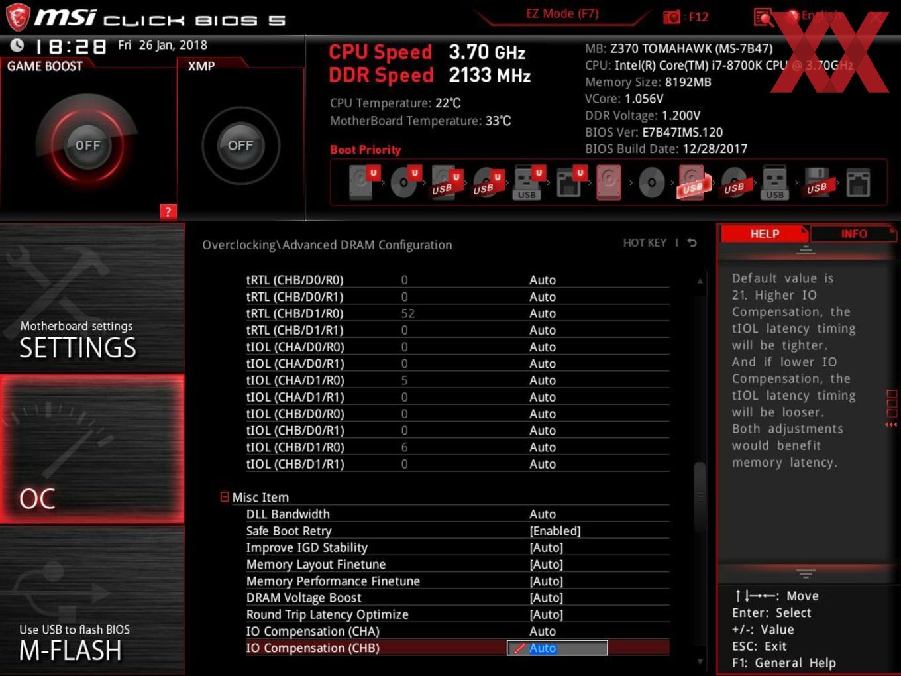Open IO Compensation (CHA) Auto value

[x=543, y=632]
